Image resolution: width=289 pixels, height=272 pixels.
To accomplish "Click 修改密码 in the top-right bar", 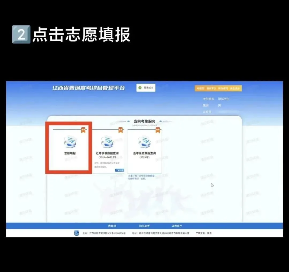I will 223,89.
